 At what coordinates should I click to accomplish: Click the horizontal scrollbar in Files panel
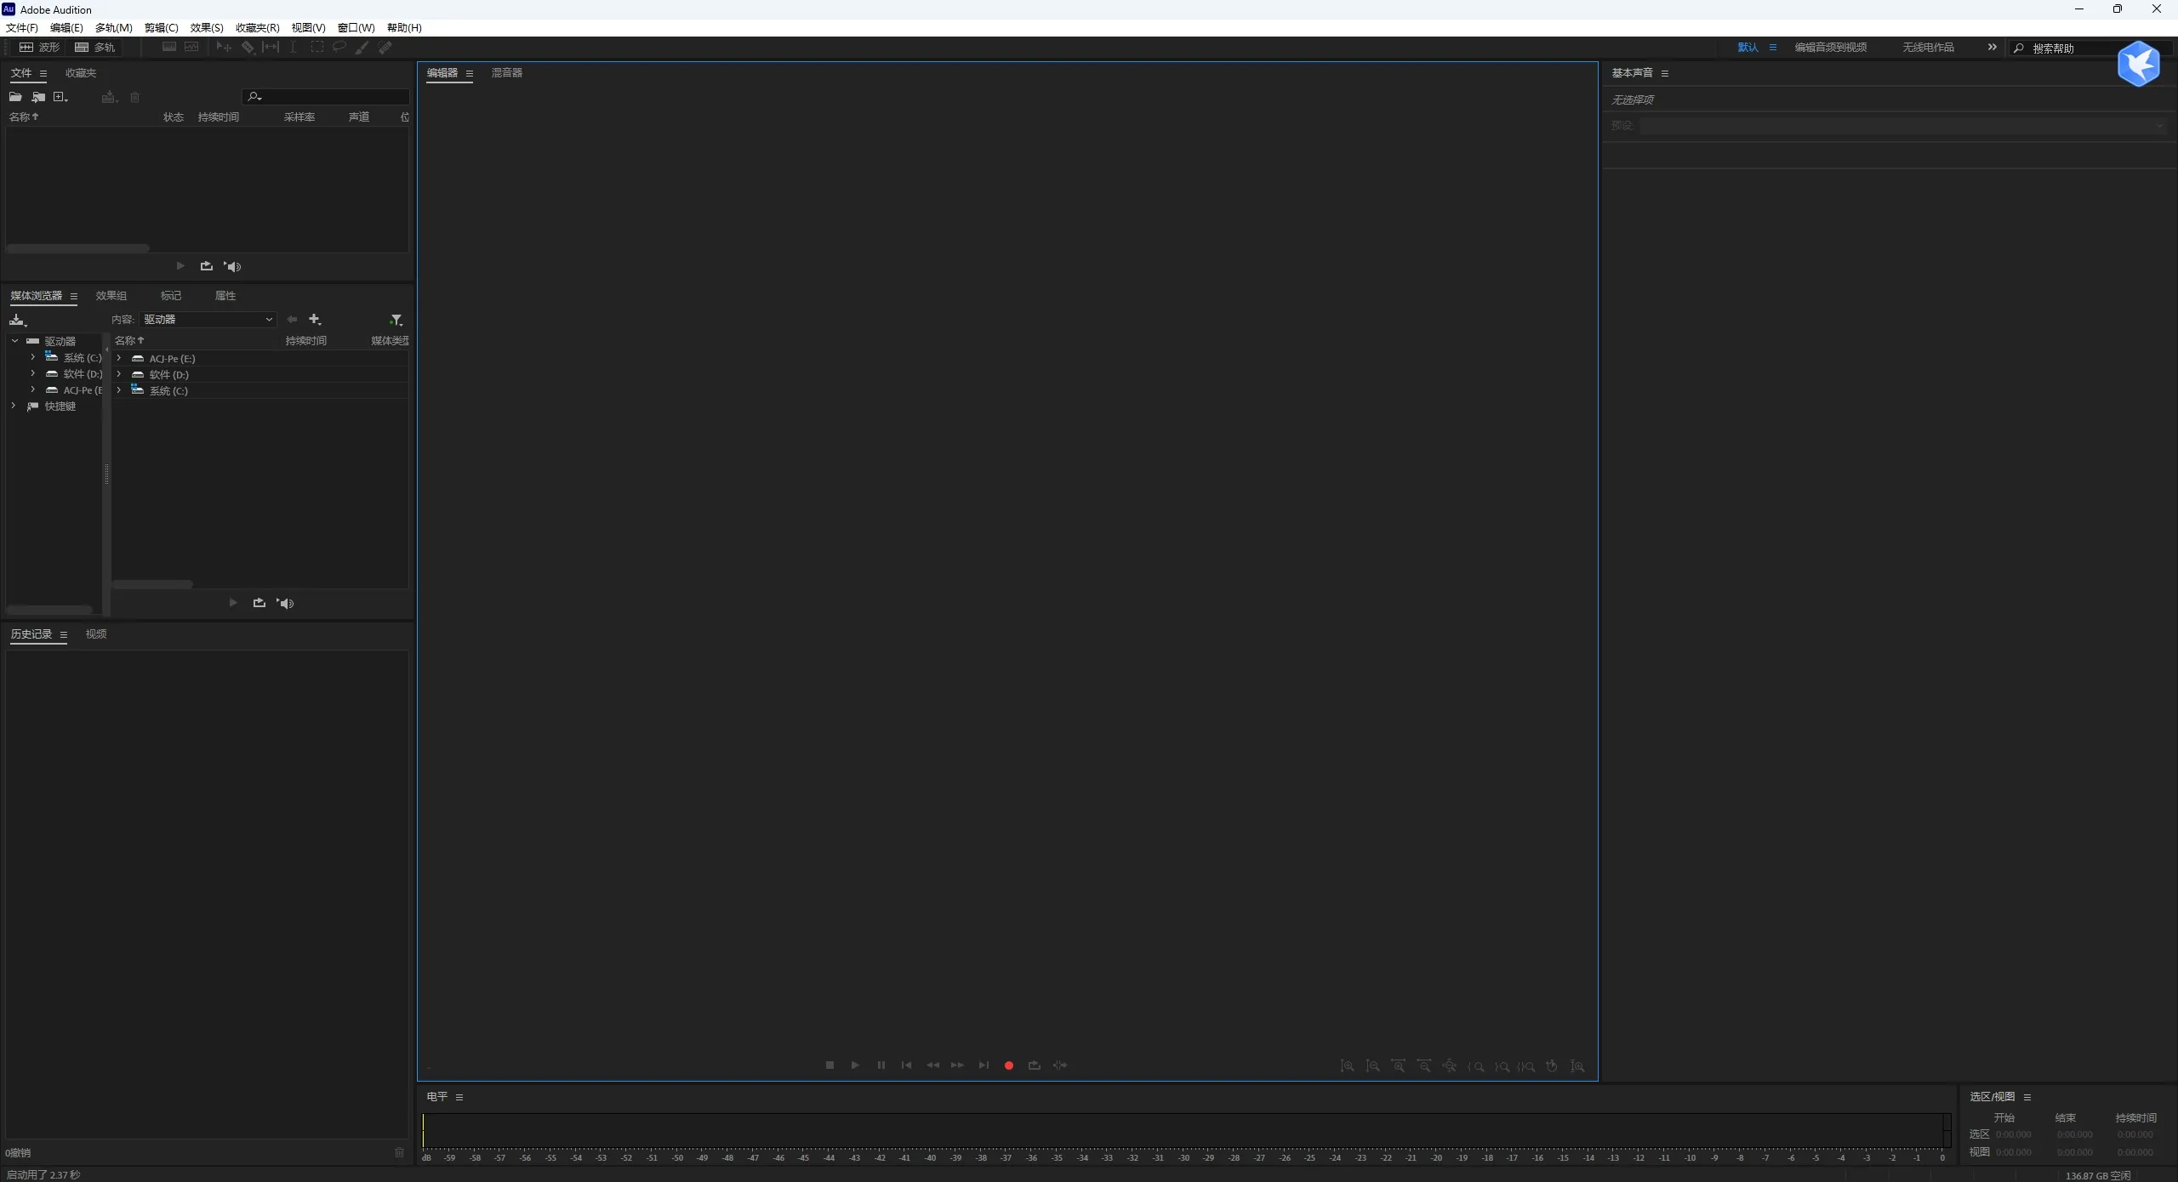pyautogui.click(x=78, y=248)
